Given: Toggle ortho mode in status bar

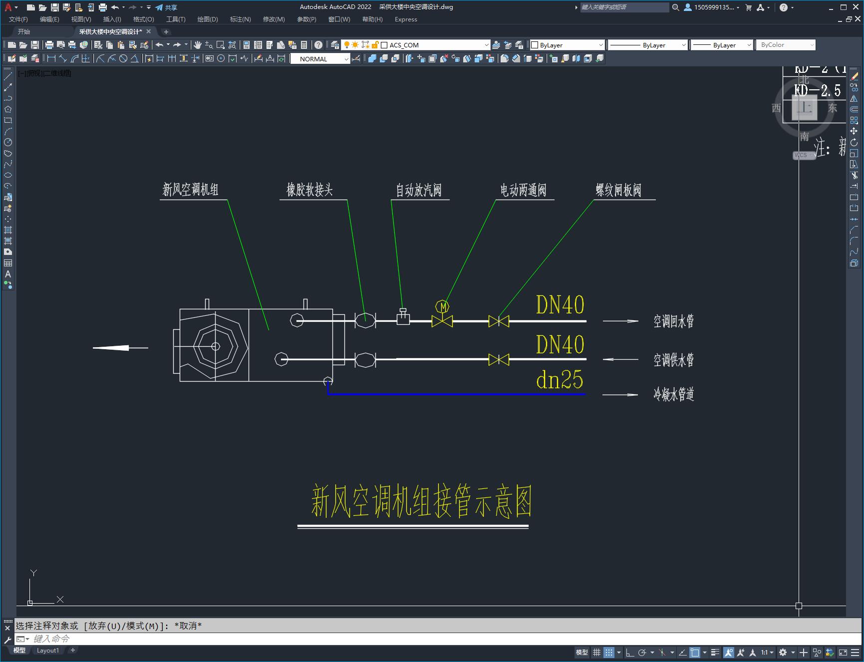Looking at the screenshot, I should [630, 652].
